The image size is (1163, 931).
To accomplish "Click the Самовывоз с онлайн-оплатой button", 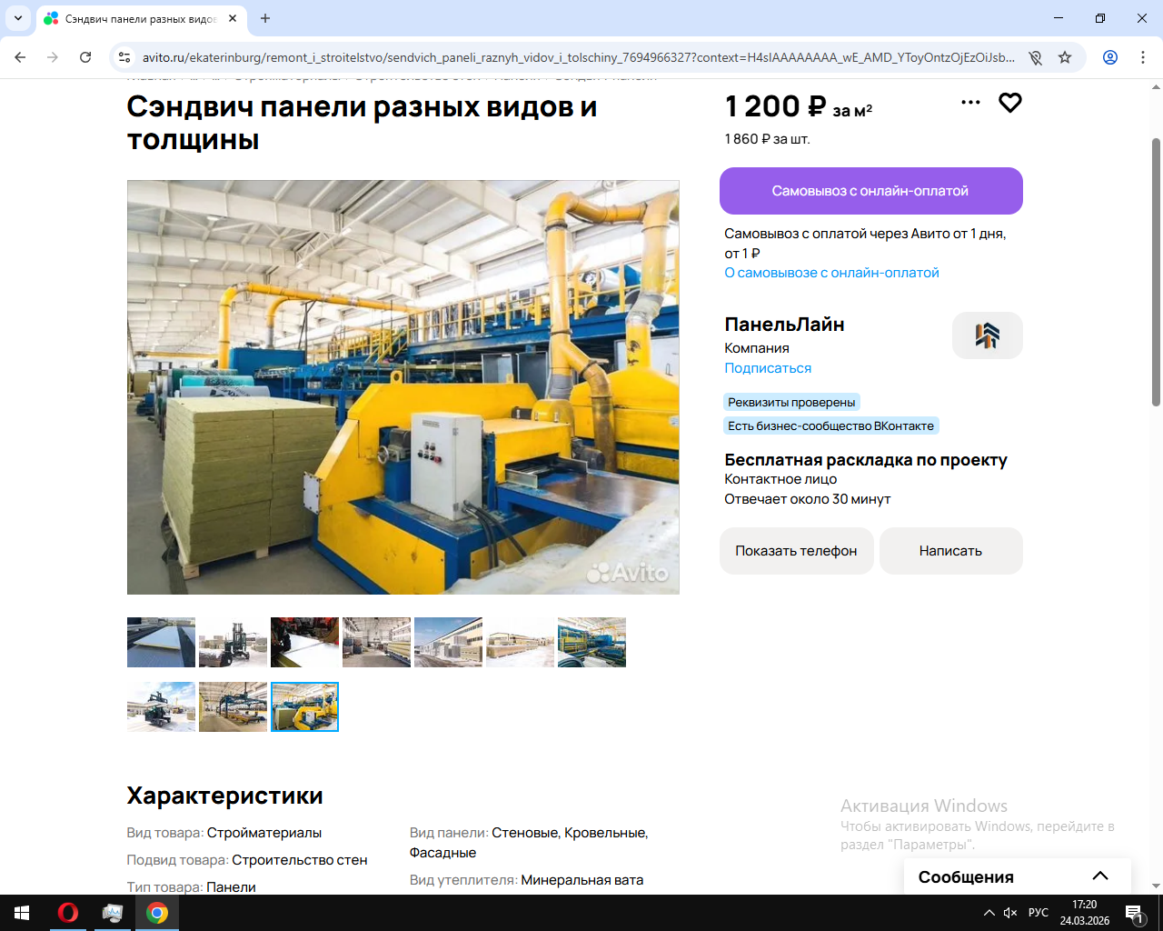I will point(871,191).
